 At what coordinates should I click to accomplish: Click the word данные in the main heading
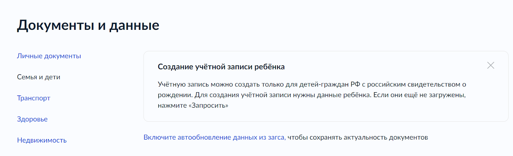coord(134,25)
